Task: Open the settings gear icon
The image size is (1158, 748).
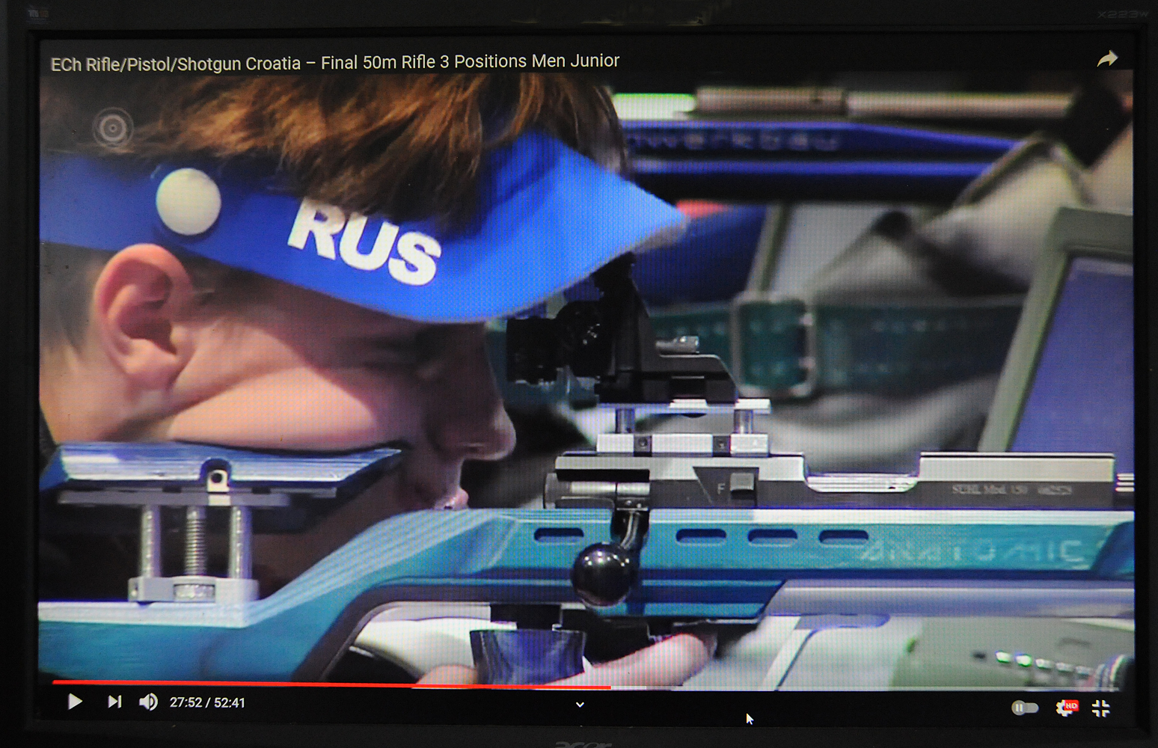Action: (x=1063, y=708)
